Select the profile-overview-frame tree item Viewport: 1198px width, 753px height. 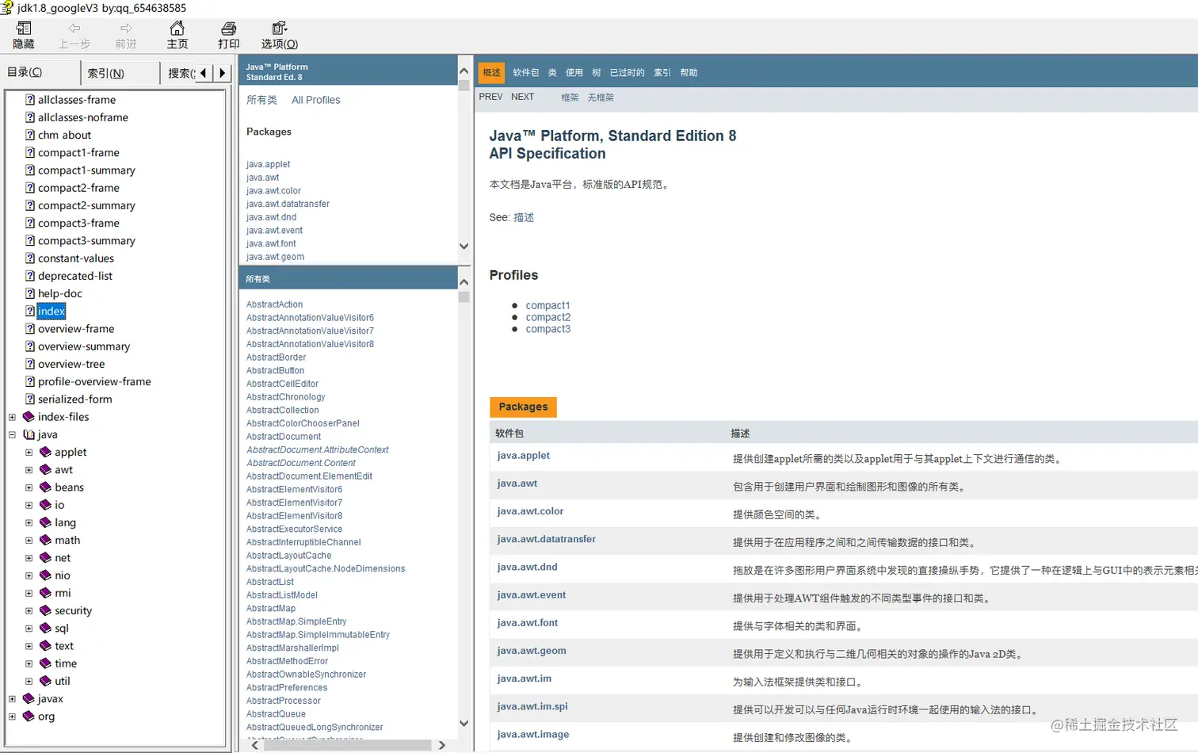(94, 381)
